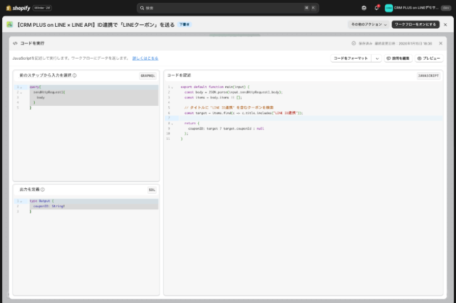
Task: Click the return { line in code
Action: (x=192, y=123)
